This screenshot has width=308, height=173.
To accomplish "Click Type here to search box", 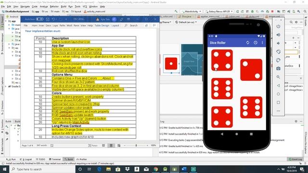I will [x=43, y=169].
